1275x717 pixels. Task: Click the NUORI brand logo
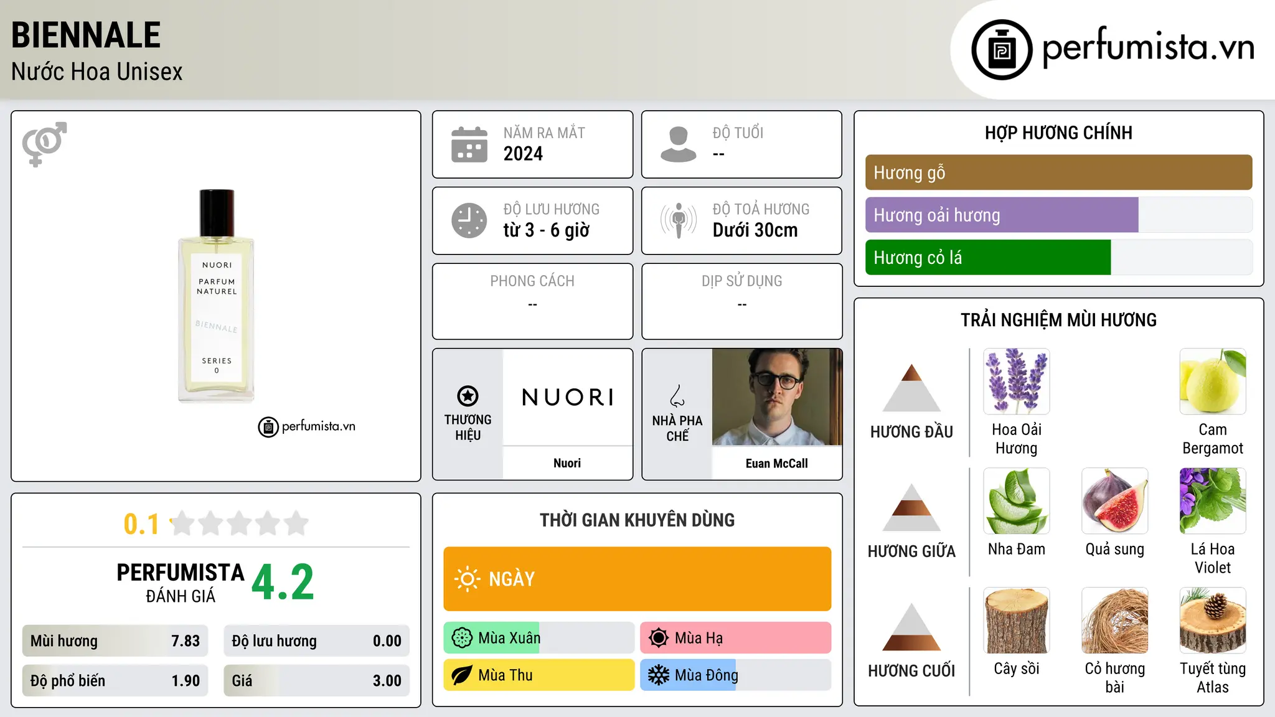[x=568, y=397]
